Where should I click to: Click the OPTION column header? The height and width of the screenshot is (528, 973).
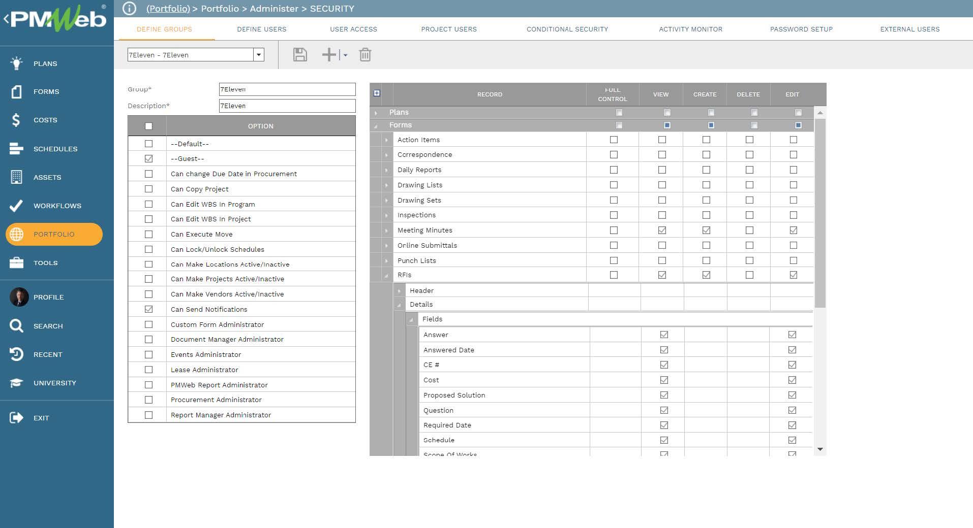(261, 126)
